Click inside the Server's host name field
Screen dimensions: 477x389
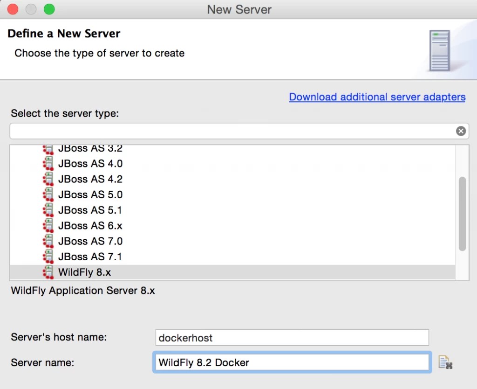pos(292,337)
